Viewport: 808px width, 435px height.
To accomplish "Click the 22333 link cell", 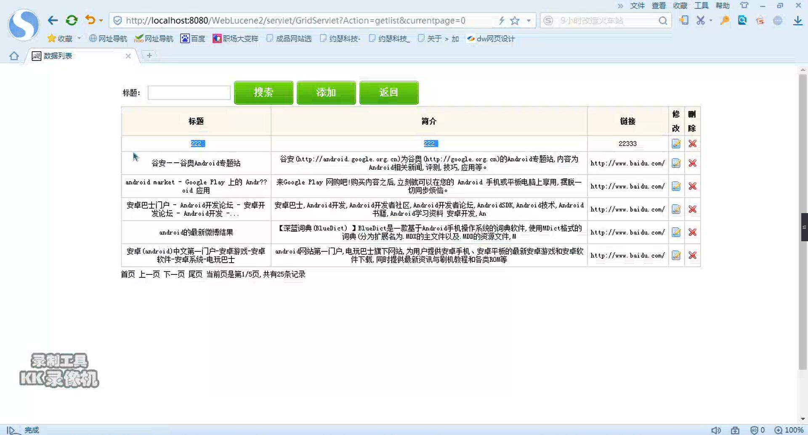I will click(x=627, y=144).
